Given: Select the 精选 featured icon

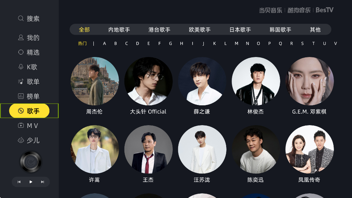Looking at the screenshot, I should coord(21,52).
